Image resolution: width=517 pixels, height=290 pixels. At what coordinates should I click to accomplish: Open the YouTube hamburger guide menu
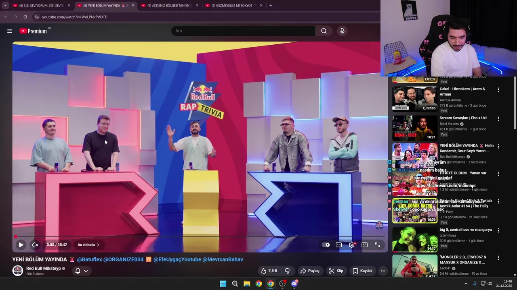tap(10, 31)
